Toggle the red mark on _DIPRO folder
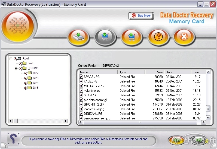Screen dimensions: 217x149 click(20, 68)
